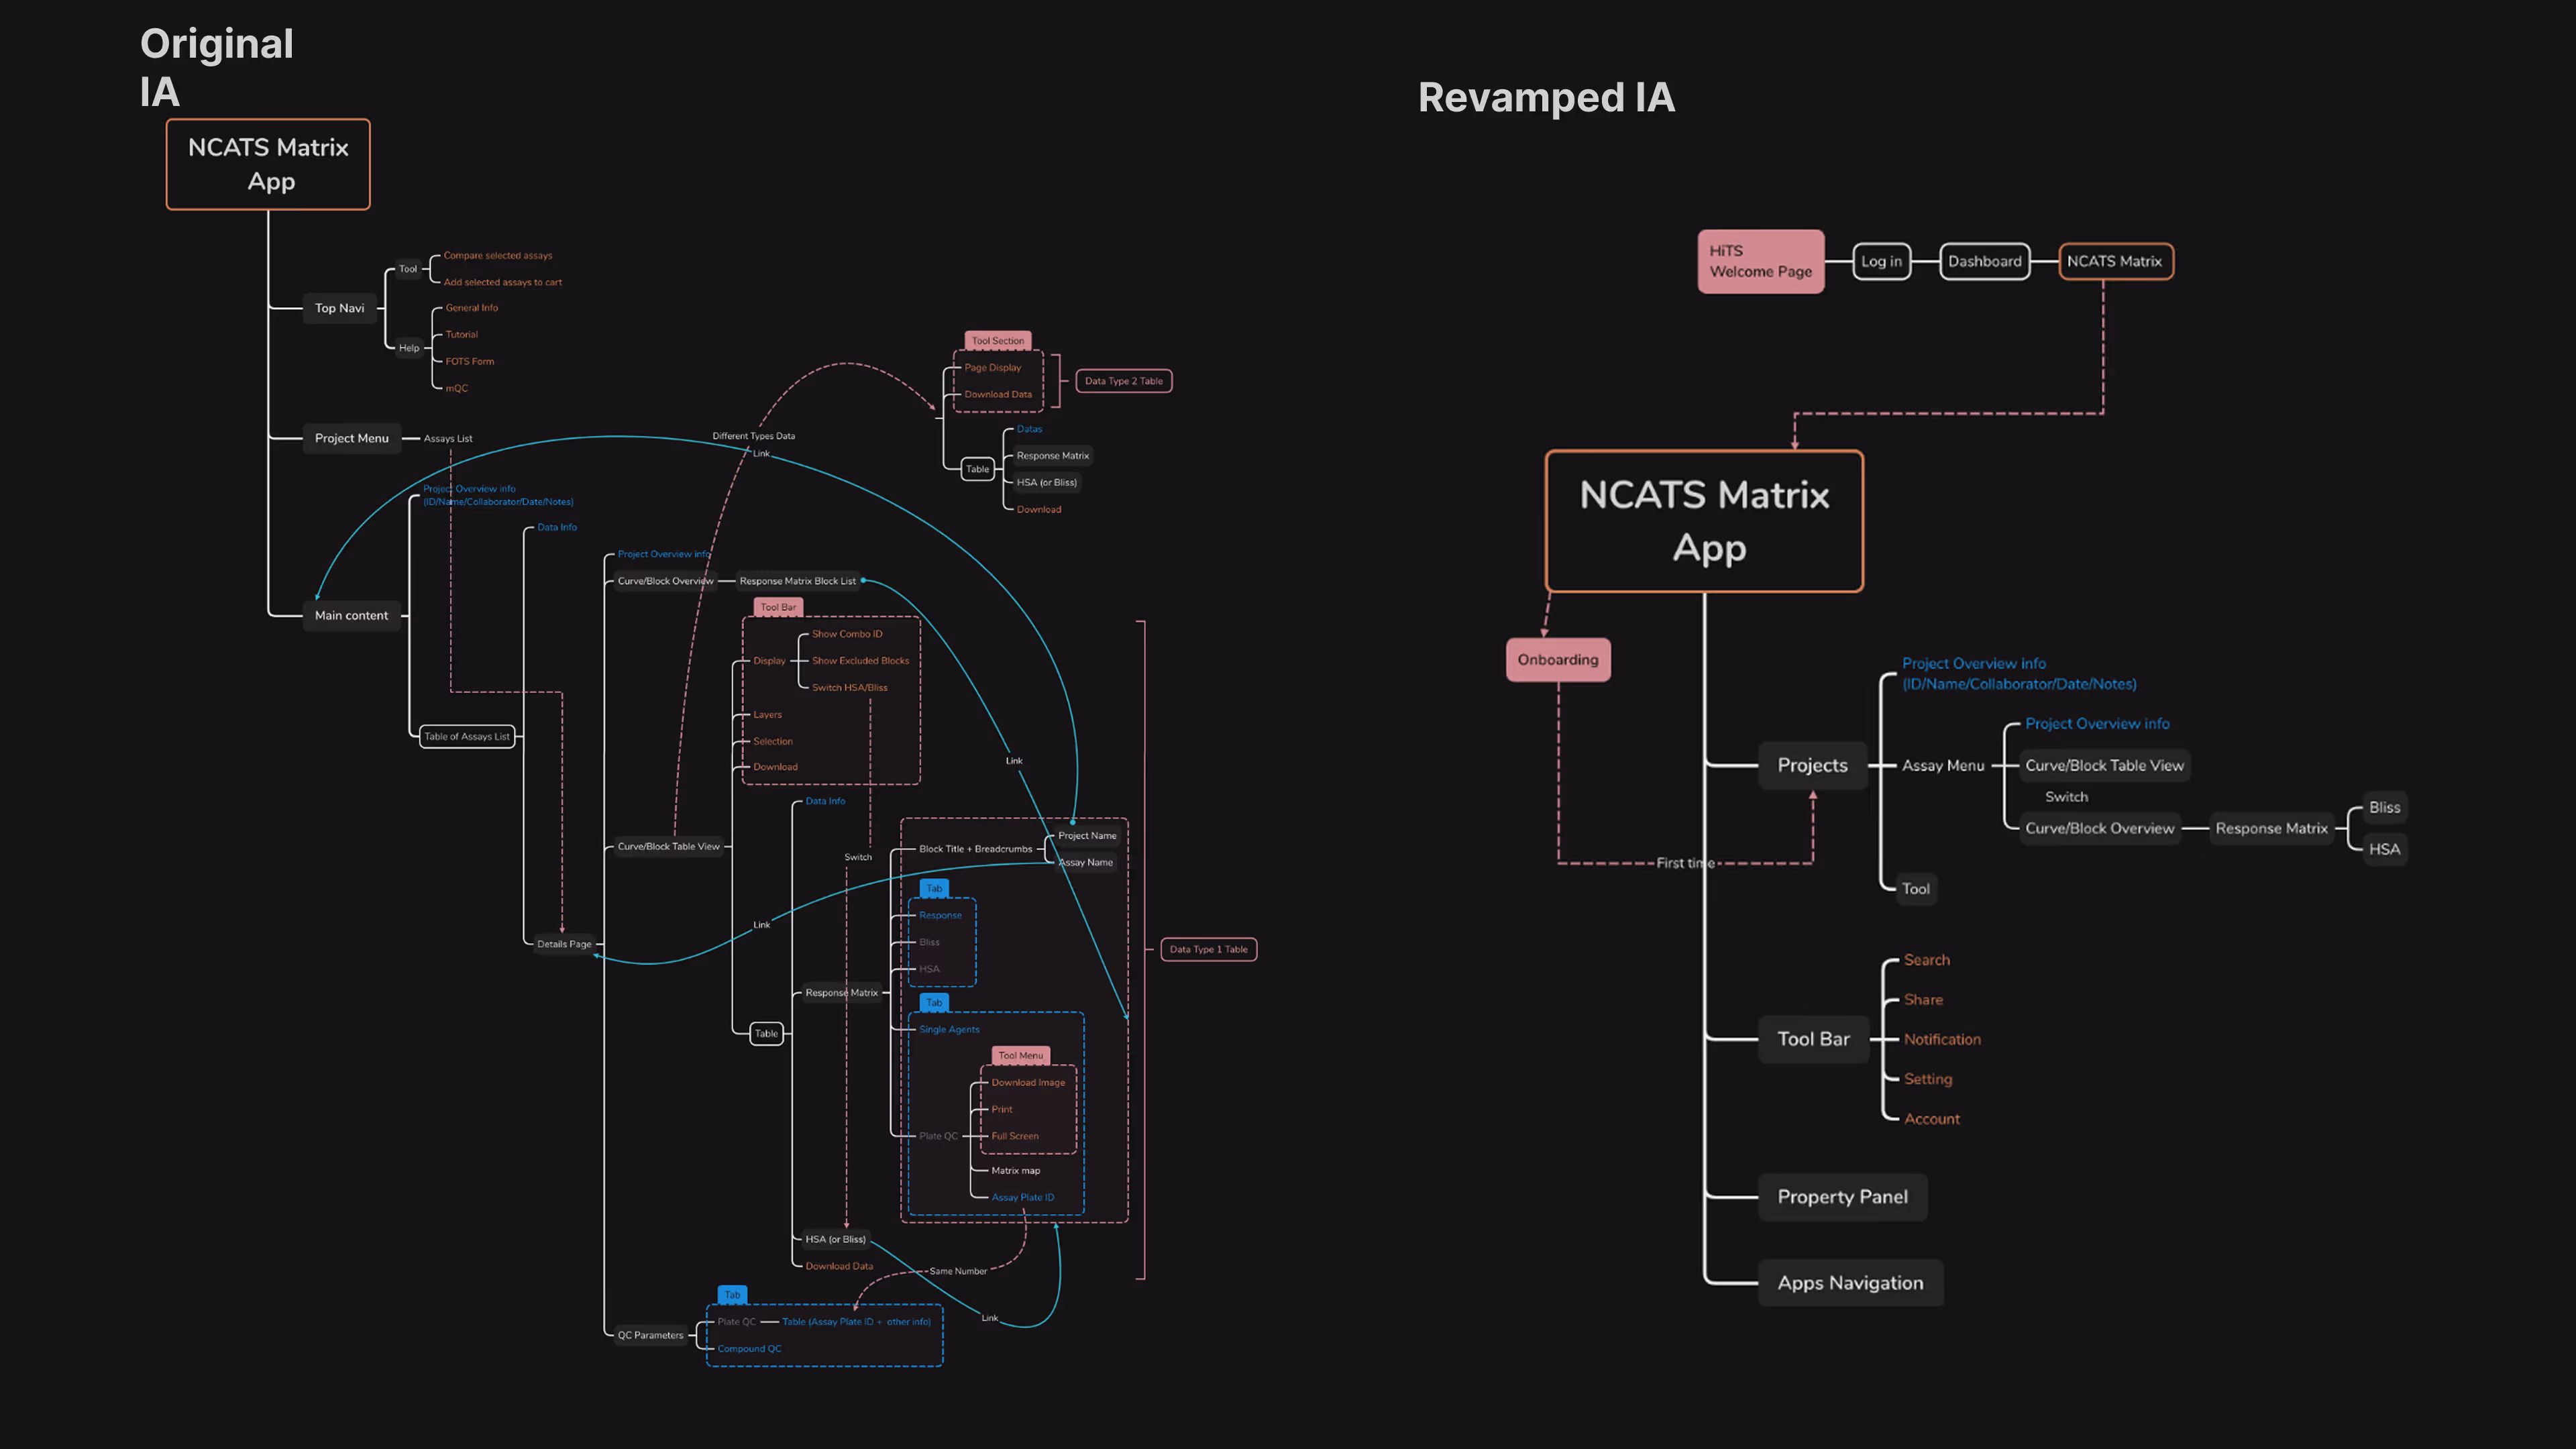Select the pink Tool Section label
The image size is (2576, 1449).
997,341
